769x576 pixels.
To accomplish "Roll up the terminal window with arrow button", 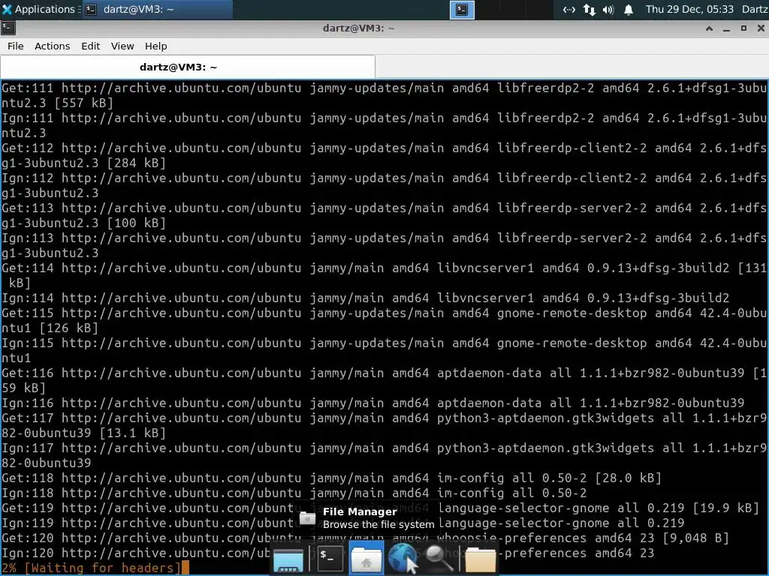I will coord(709,28).
